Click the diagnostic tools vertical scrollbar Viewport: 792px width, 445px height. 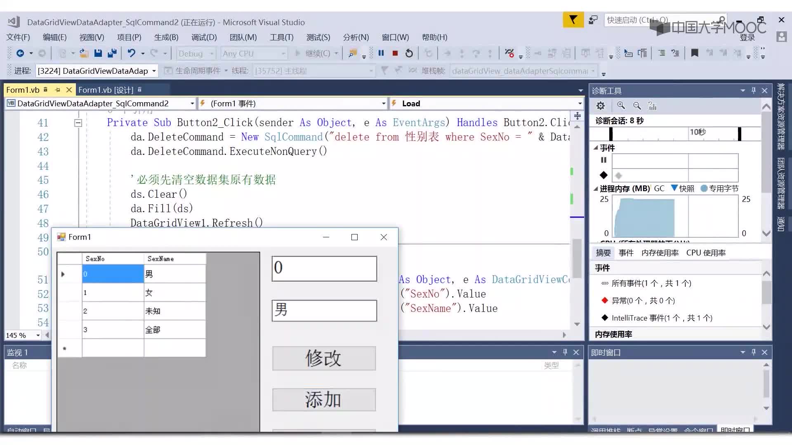click(x=766, y=152)
